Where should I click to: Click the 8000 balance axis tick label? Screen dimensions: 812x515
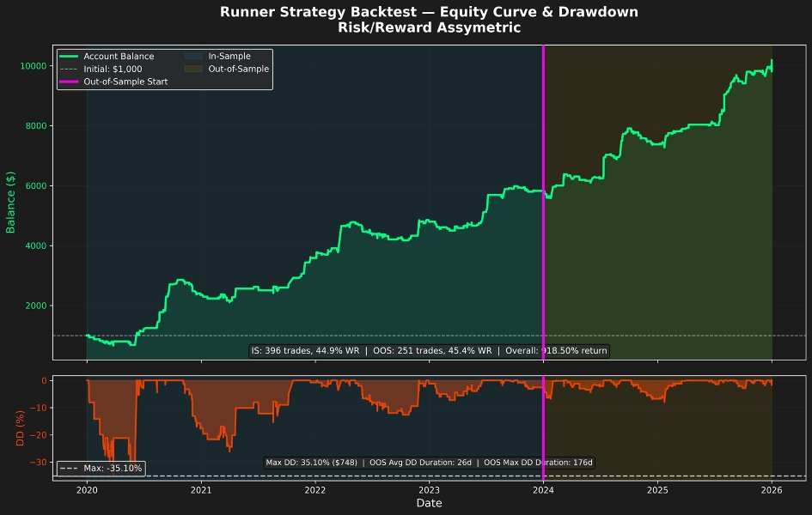point(36,126)
